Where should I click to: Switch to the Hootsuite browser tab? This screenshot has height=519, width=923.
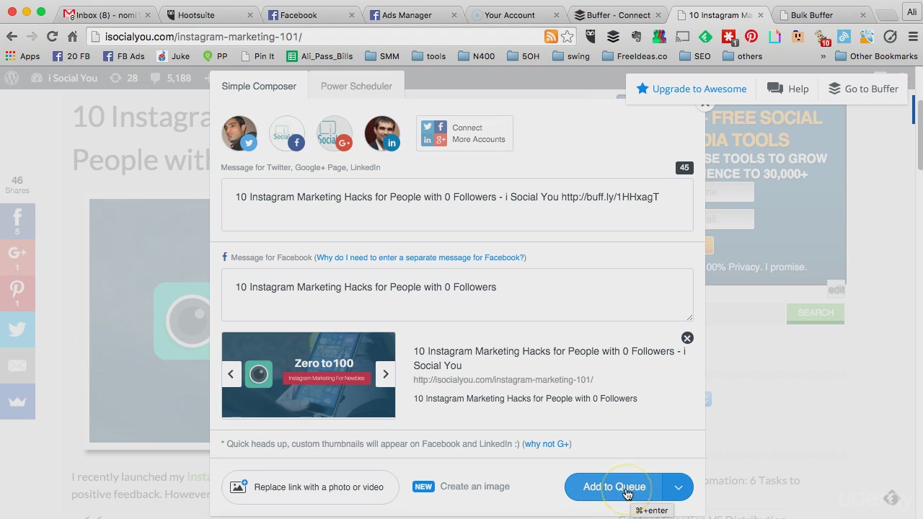pyautogui.click(x=208, y=14)
